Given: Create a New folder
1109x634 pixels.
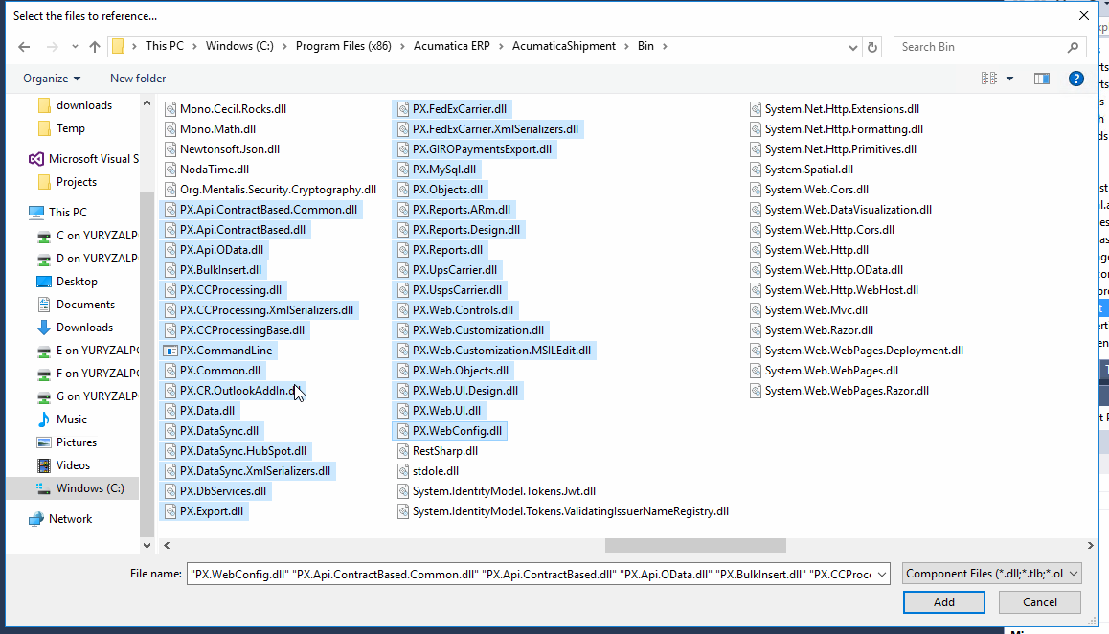Looking at the screenshot, I should [138, 79].
